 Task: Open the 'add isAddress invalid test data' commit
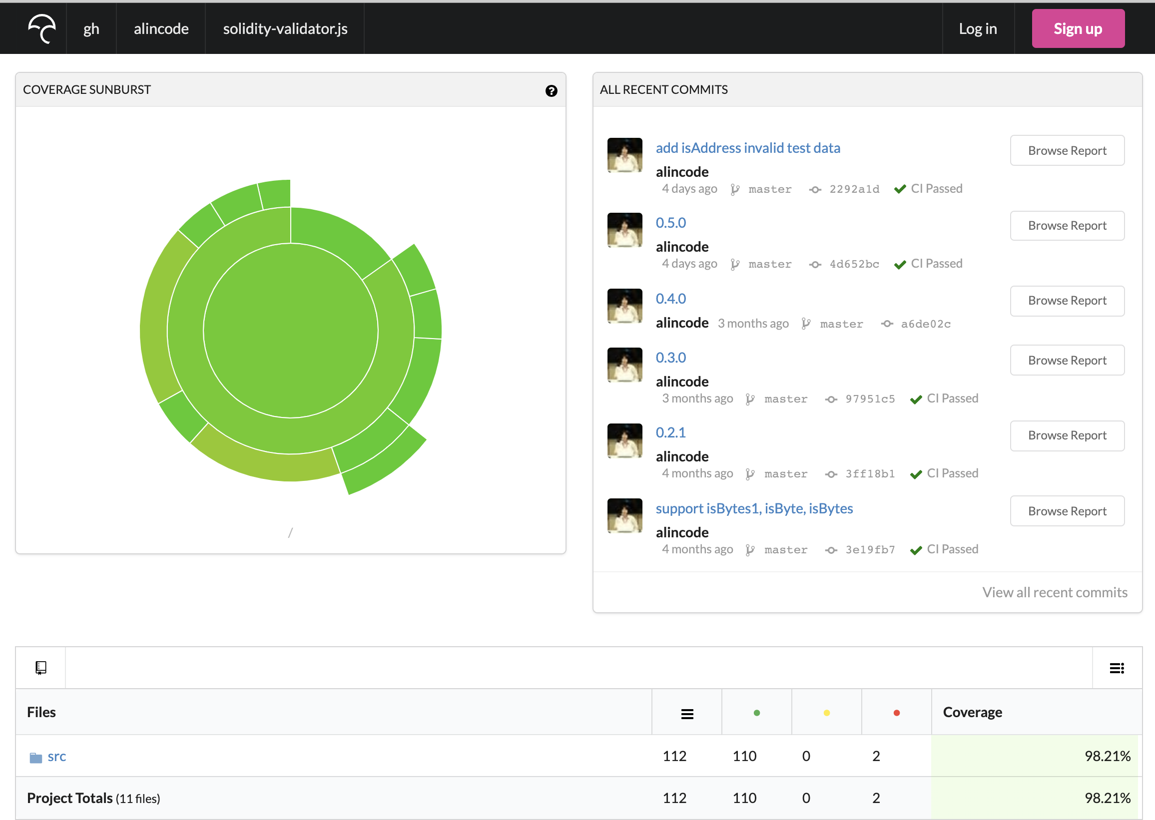click(747, 148)
